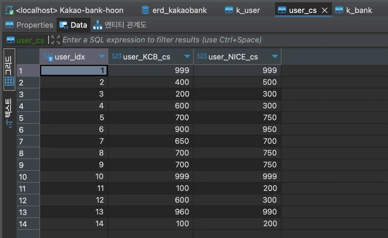The image size is (388, 238).
Task: Open the k_user editor tab
Action: point(243,10)
